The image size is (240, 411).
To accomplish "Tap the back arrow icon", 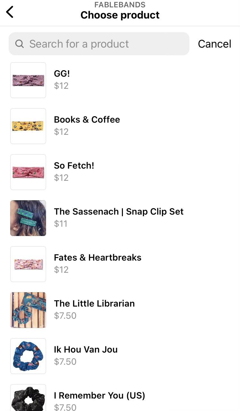I will point(10,12).
